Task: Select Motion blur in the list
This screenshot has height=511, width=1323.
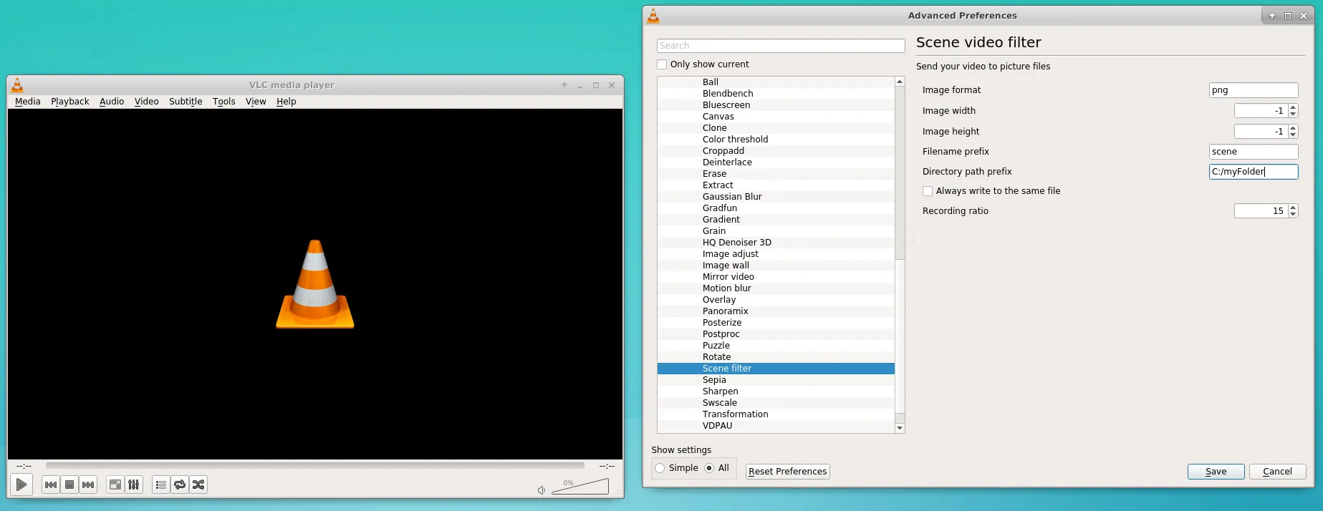Action: 776,288
